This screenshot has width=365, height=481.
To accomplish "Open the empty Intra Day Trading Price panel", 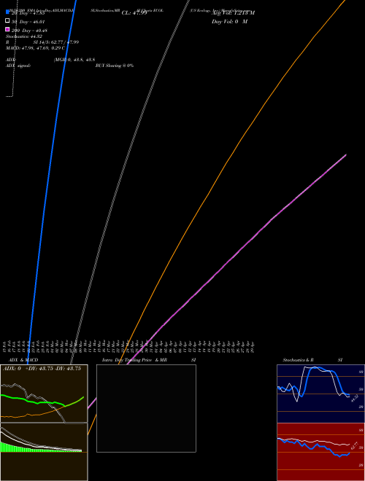I will tap(146, 408).
